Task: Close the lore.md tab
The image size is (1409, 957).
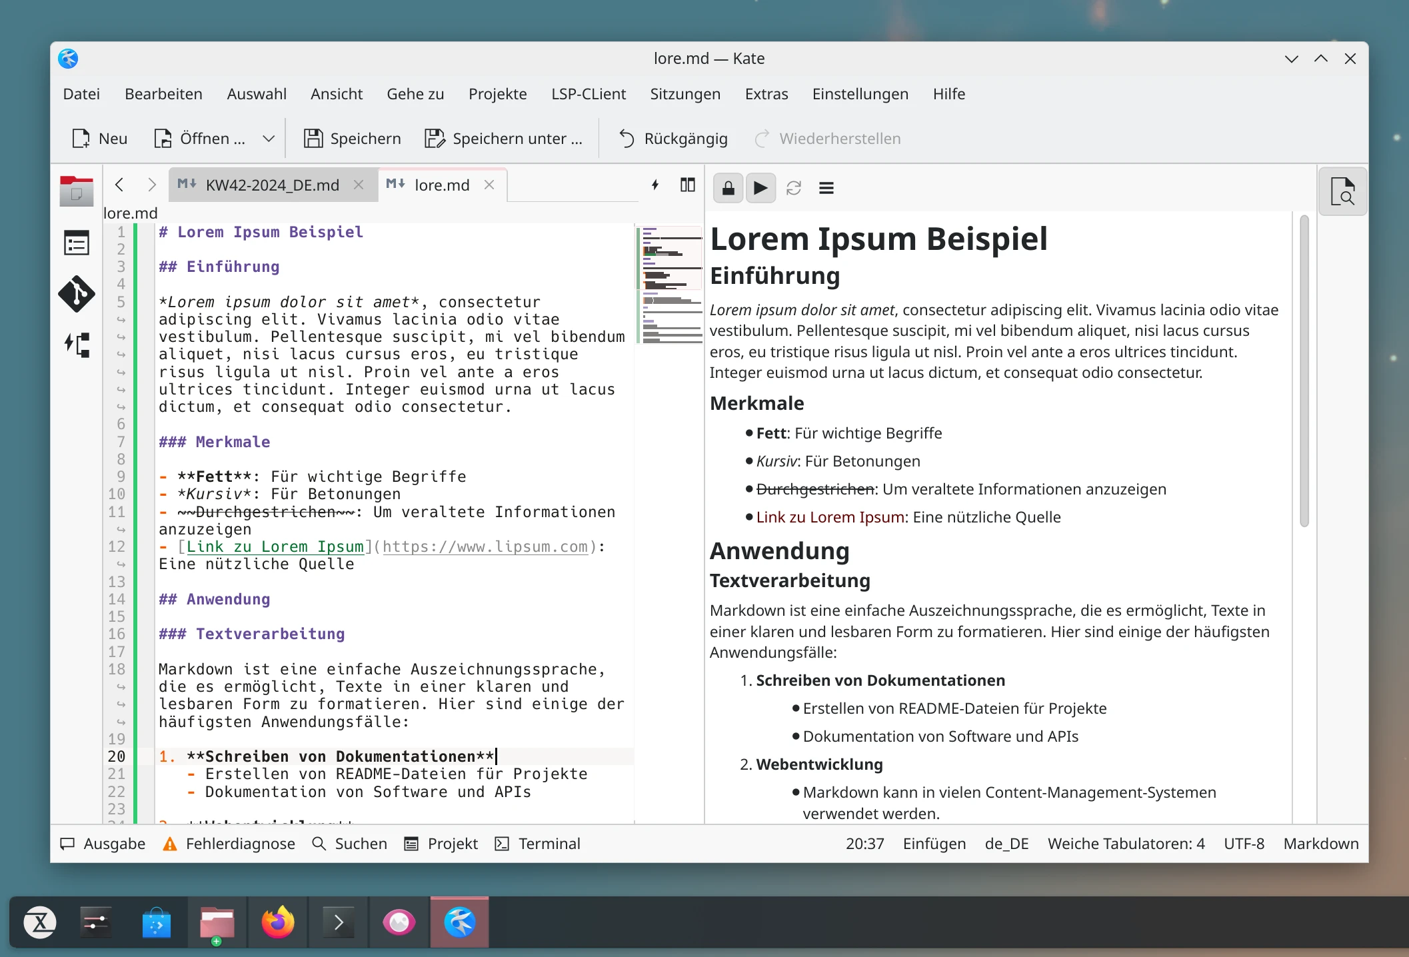Action: (x=489, y=185)
